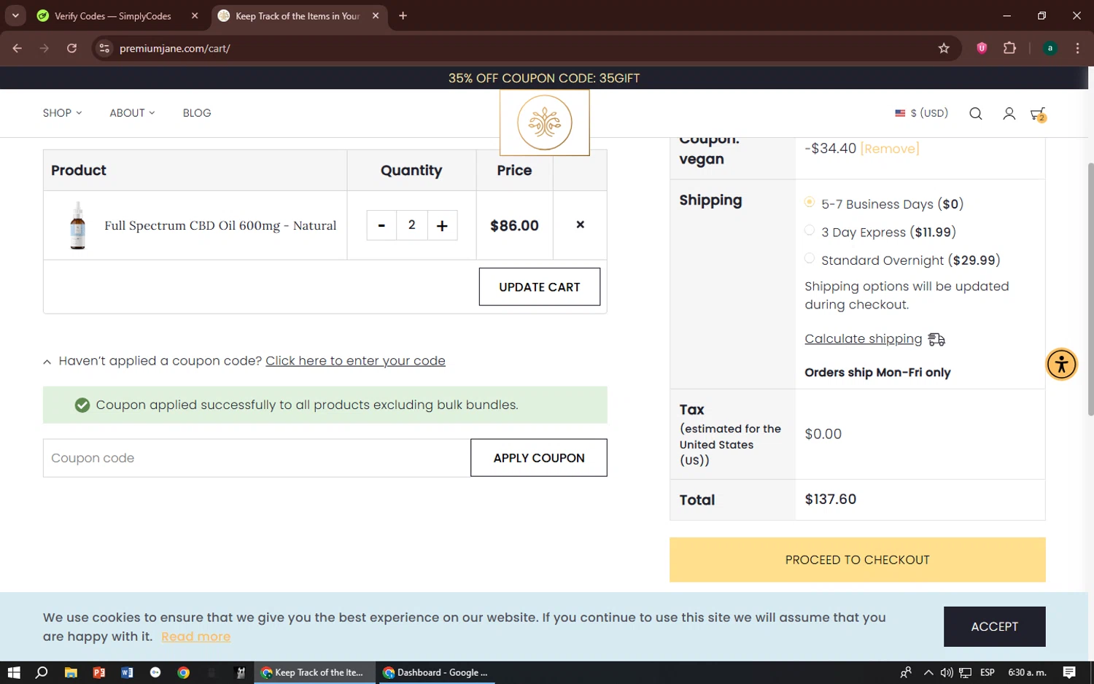Click here to enter your code link
Screen dimensions: 1094x684
355,361
